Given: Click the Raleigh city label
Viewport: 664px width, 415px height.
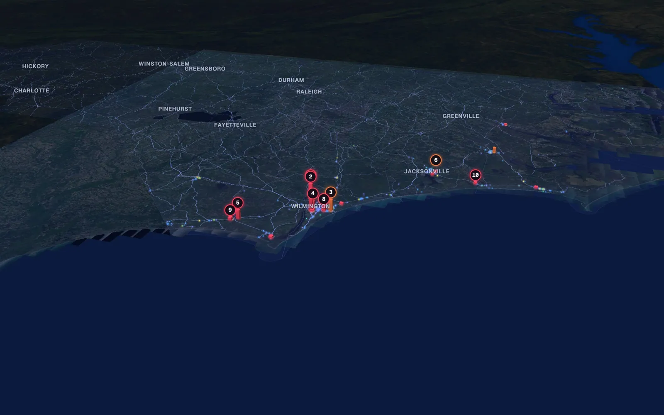Looking at the screenshot, I should [x=309, y=92].
